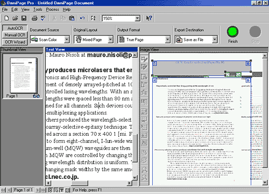Run the spell check (ABC checkmark) icon
Viewport: 269px width, 194px height.
coord(43,18)
